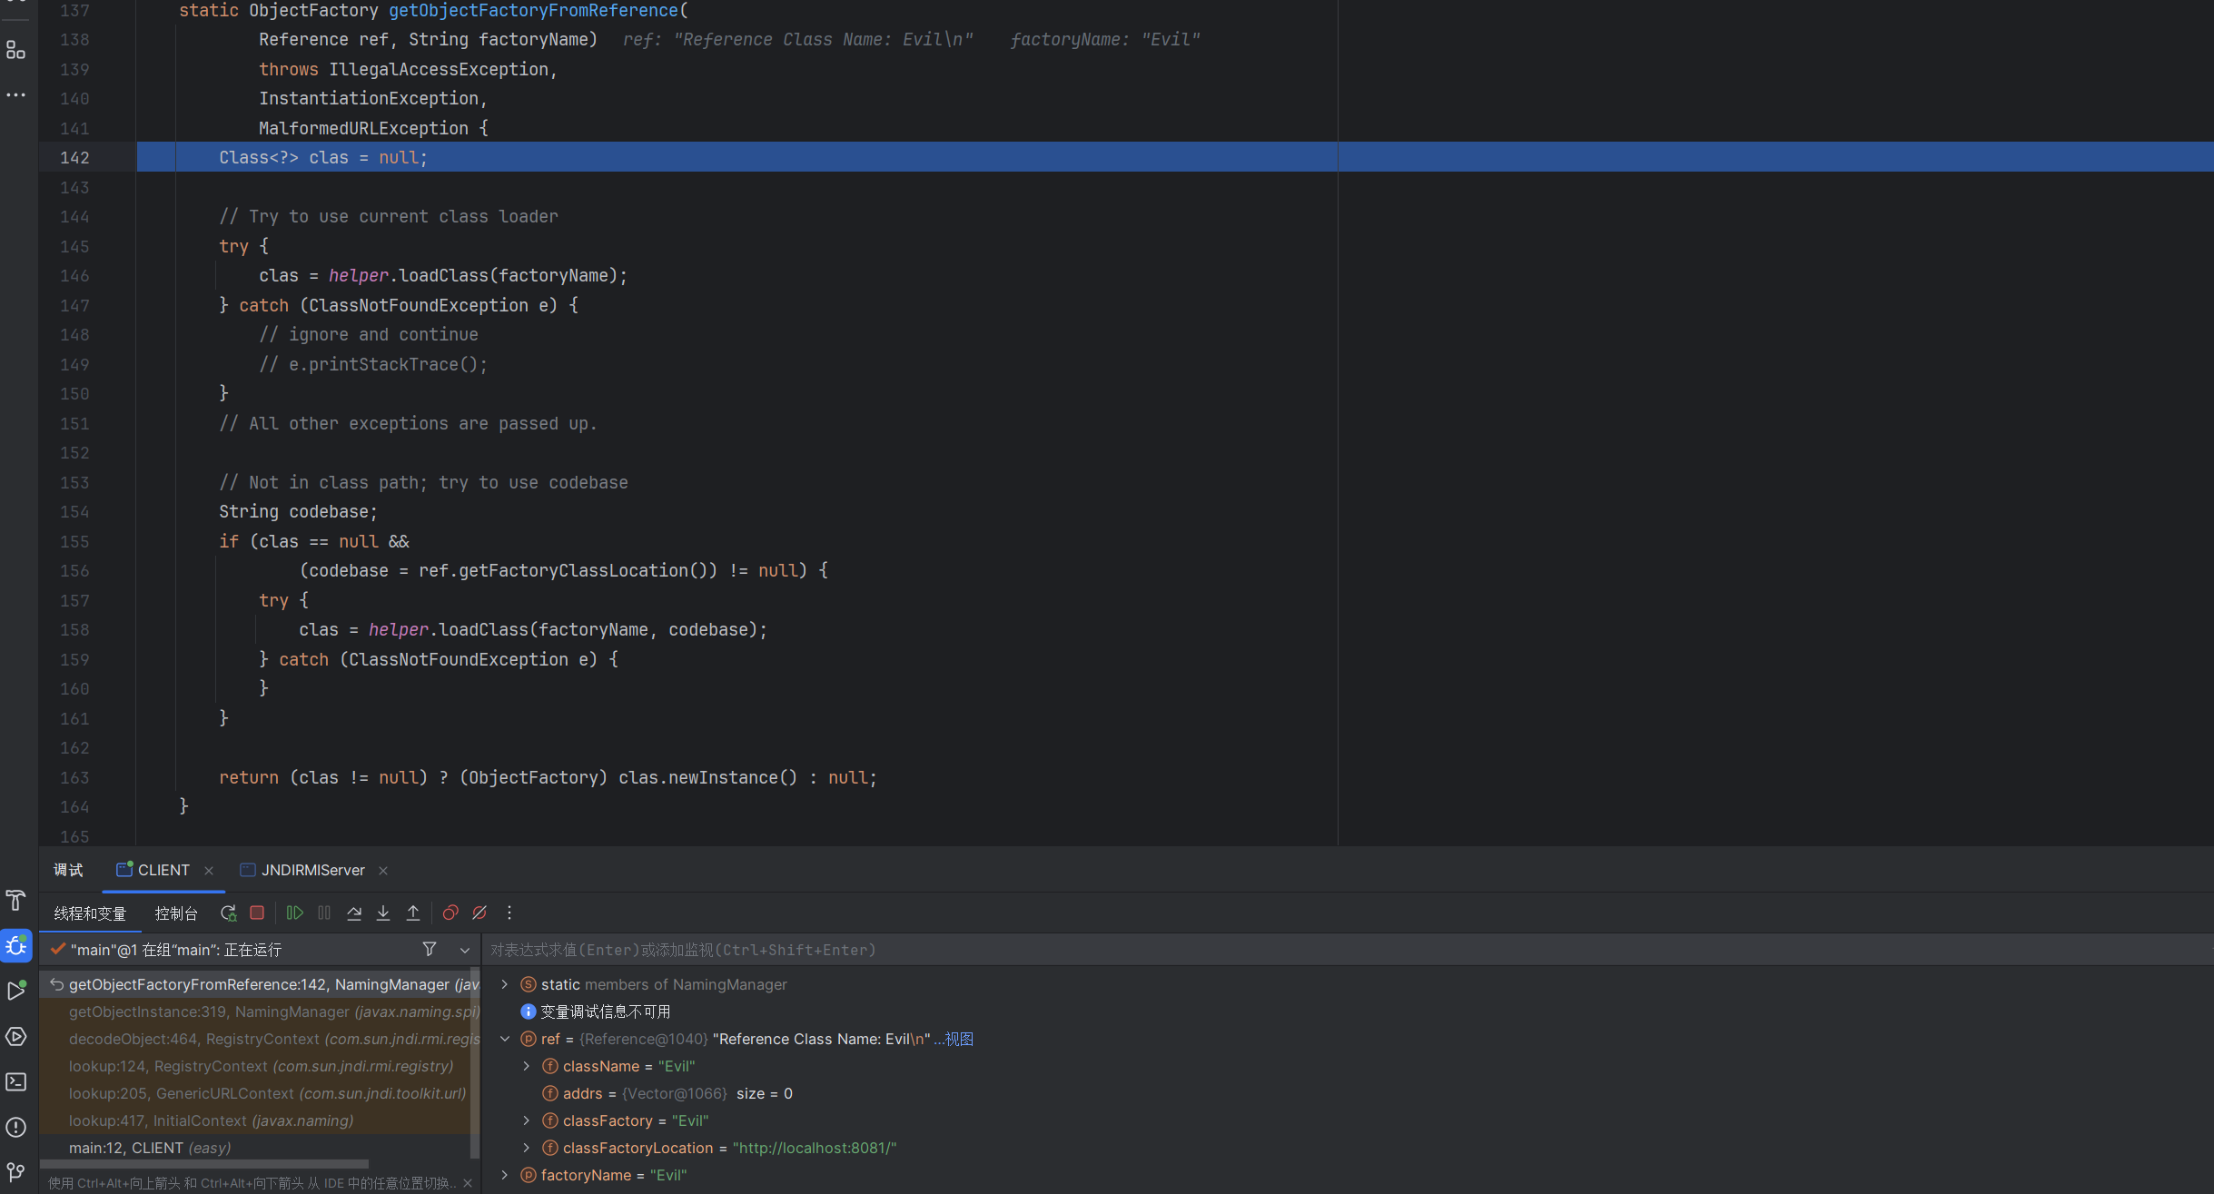Open the thread selector dropdown

pos(465,950)
